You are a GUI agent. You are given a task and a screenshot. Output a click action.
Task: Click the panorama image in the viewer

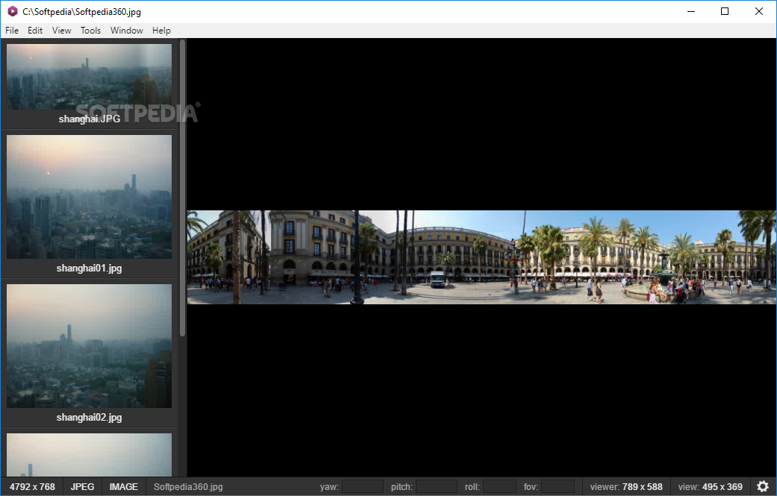click(481, 257)
